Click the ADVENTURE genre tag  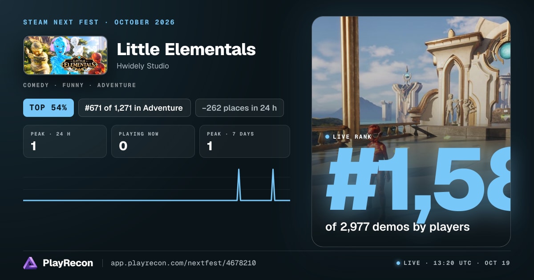click(117, 85)
